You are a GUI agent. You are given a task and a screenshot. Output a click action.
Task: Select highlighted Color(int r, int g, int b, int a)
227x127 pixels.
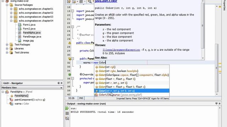point(132,91)
